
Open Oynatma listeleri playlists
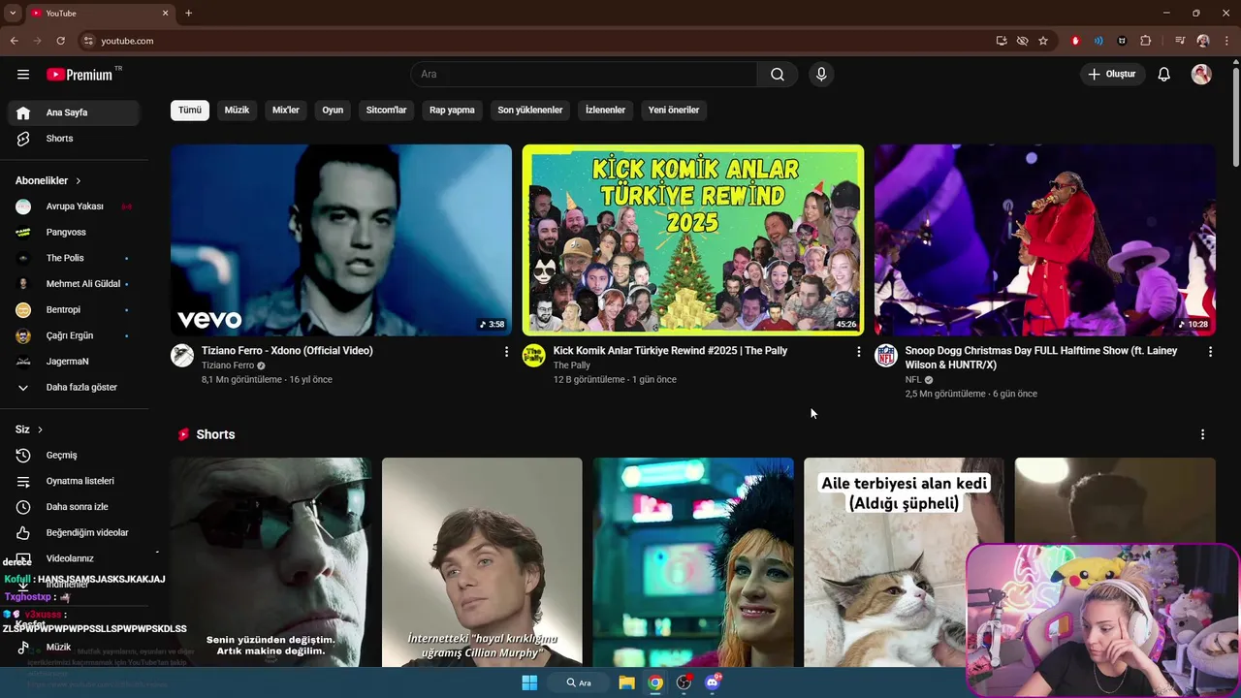point(74,481)
